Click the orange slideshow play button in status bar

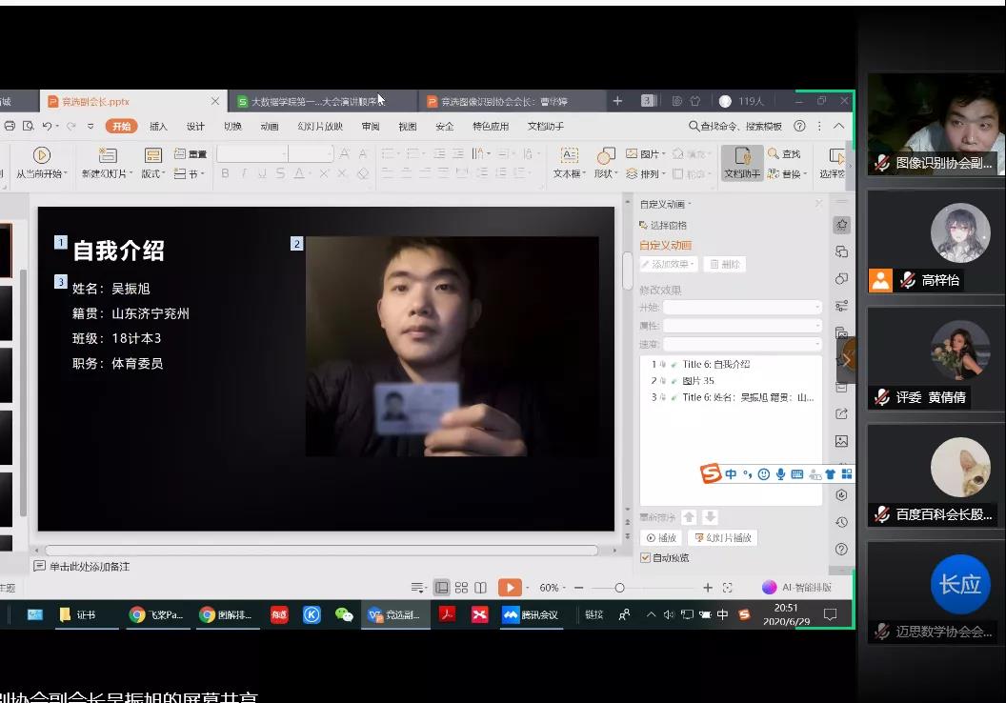pos(510,588)
